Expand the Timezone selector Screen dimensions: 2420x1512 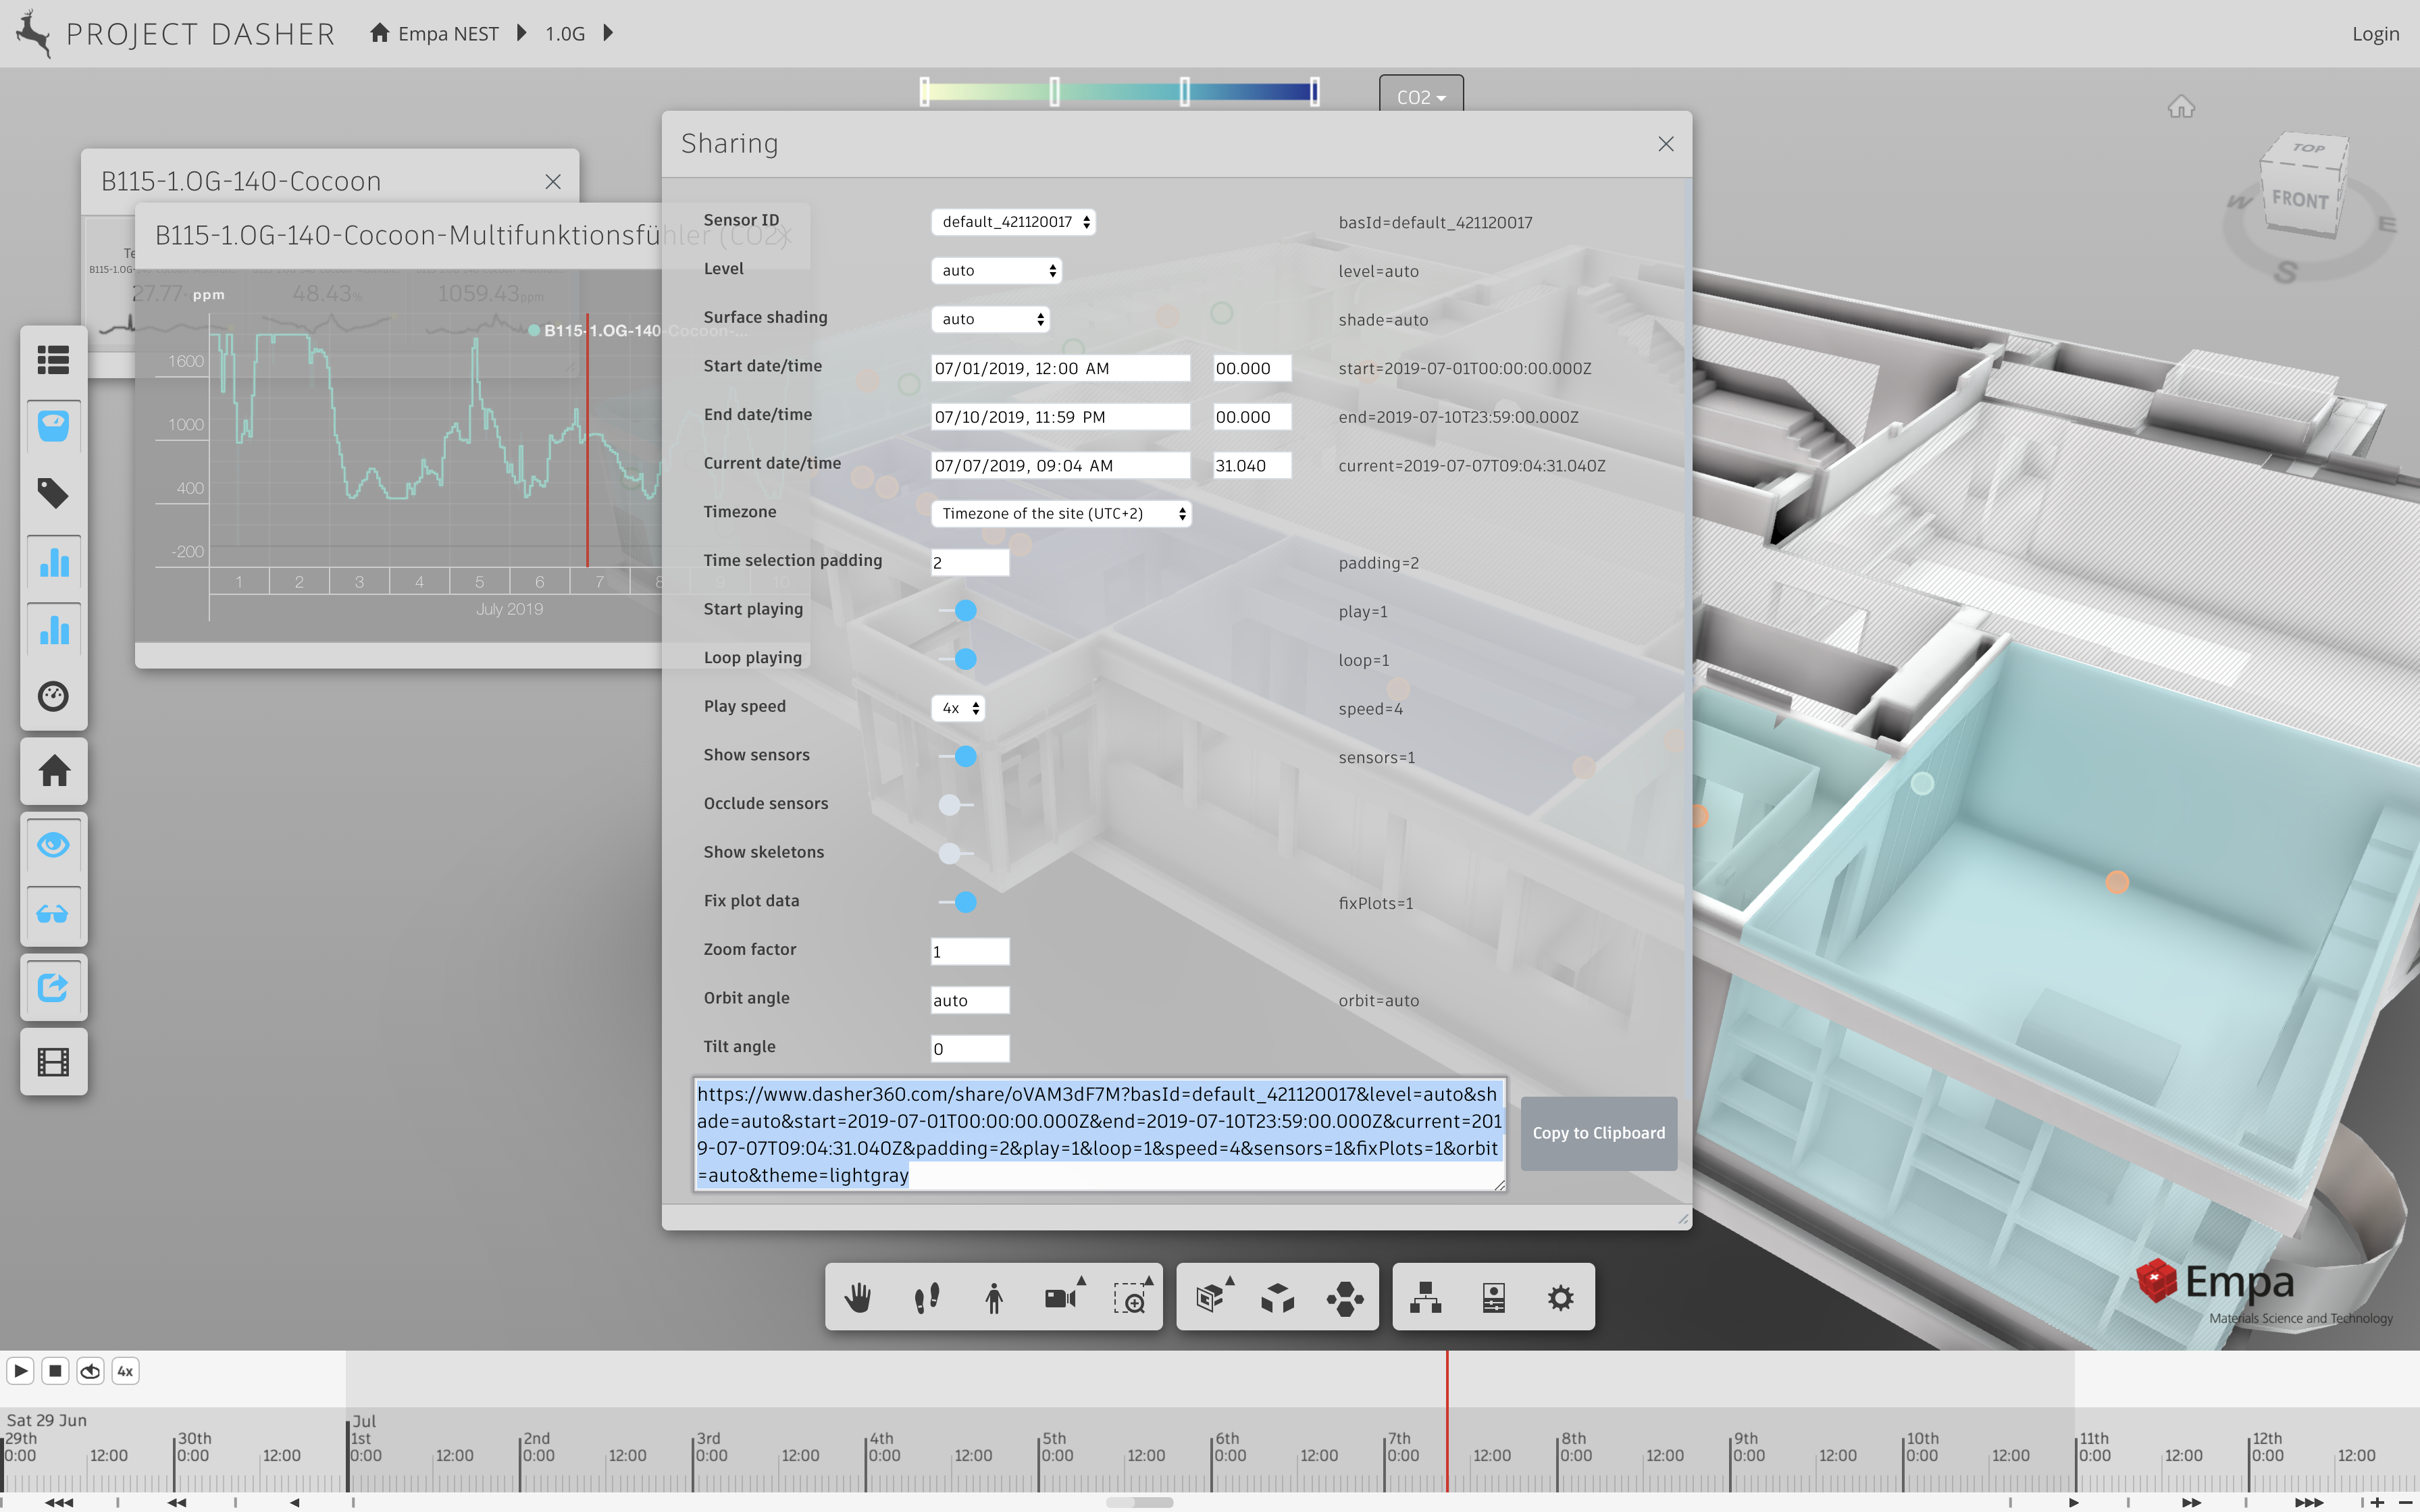pyautogui.click(x=1060, y=514)
